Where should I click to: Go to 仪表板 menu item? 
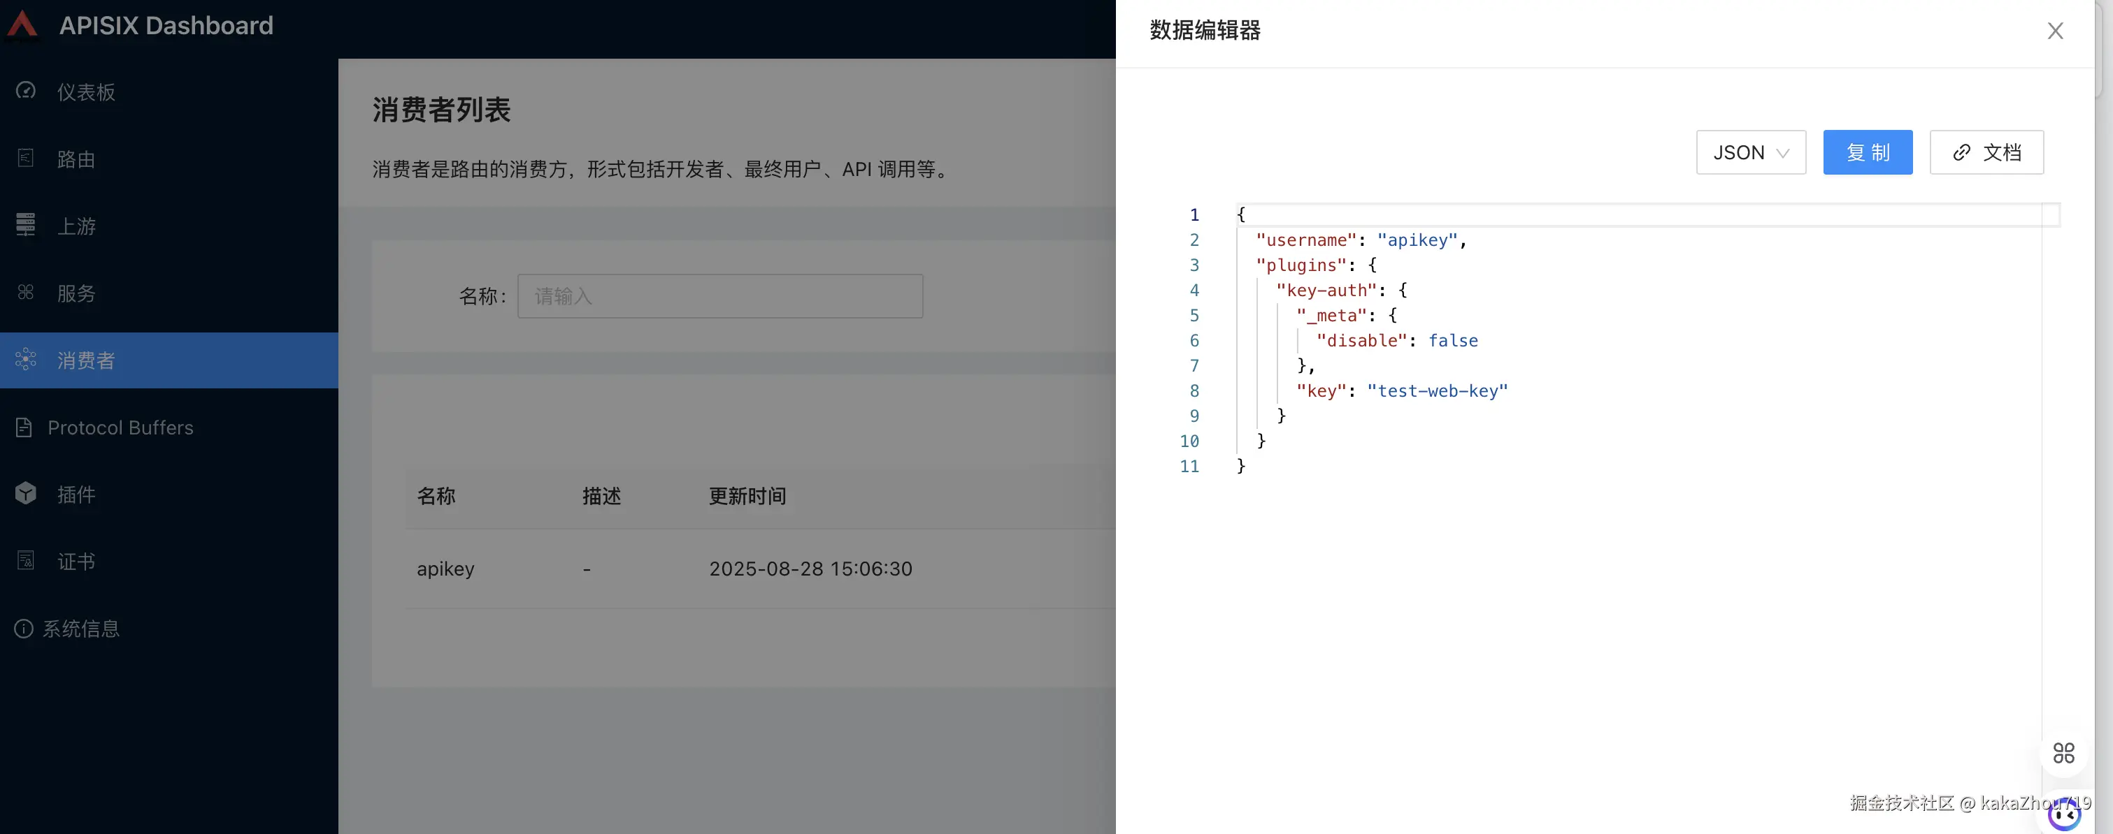tap(169, 92)
